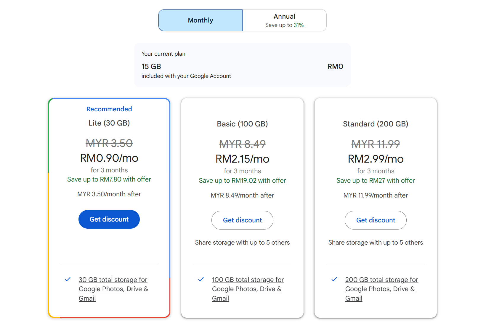The height and width of the screenshot is (324, 486).
Task: Select the Annual billing tab
Action: click(284, 20)
